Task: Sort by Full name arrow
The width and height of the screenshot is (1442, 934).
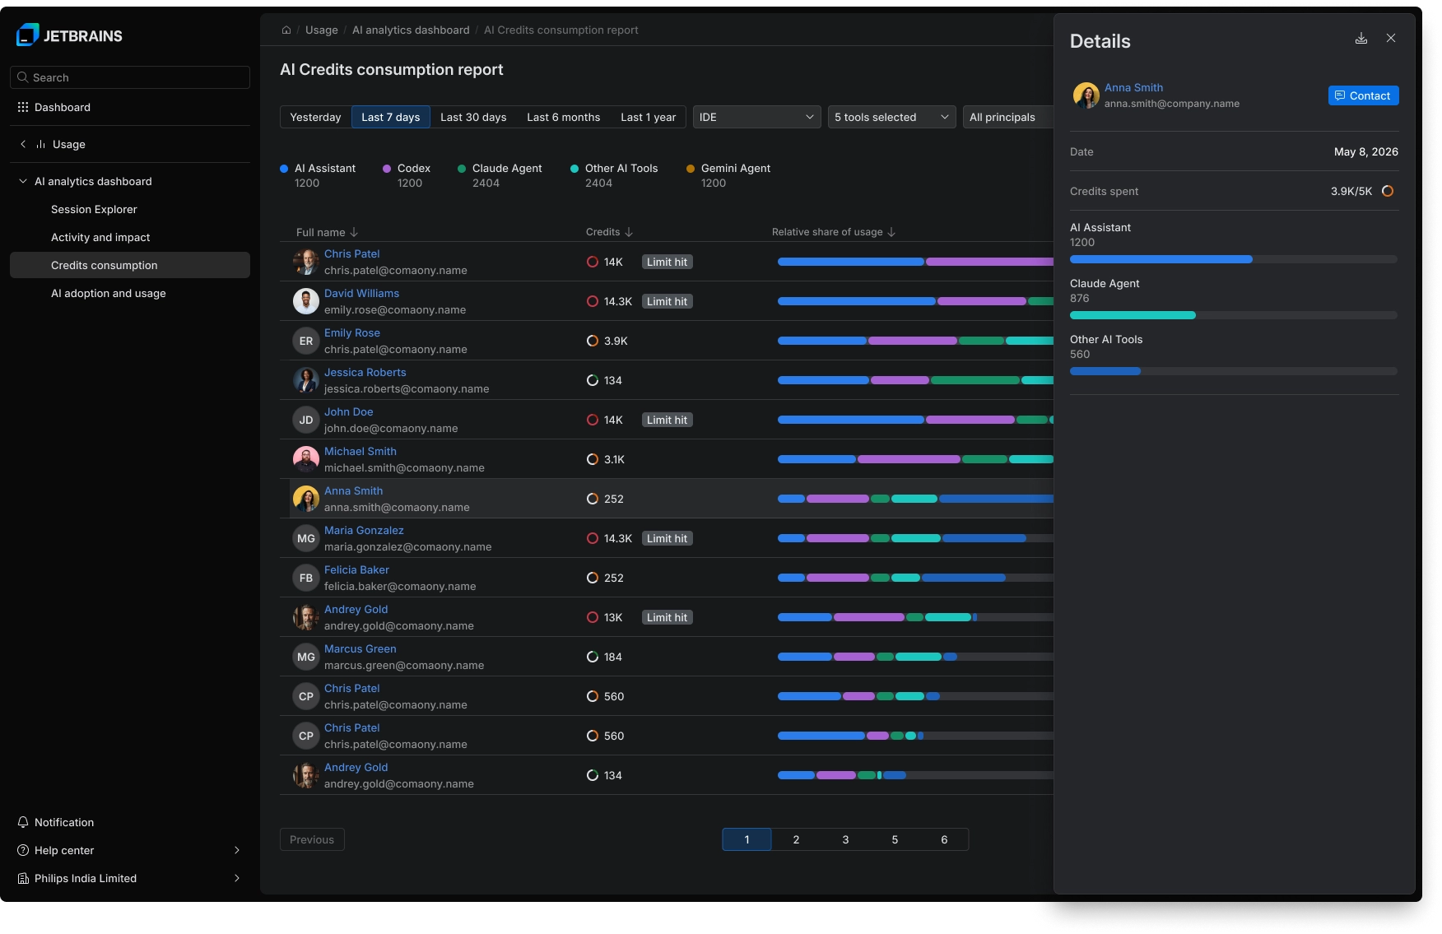Action: (x=354, y=233)
